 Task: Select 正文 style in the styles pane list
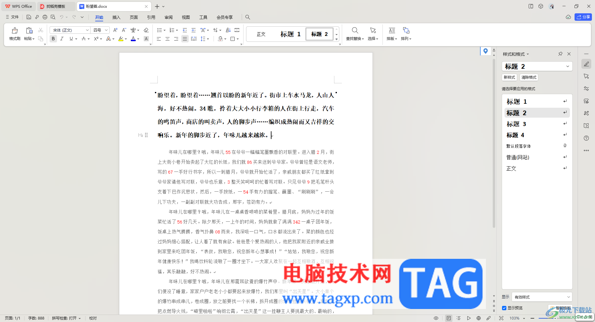[x=537, y=168]
